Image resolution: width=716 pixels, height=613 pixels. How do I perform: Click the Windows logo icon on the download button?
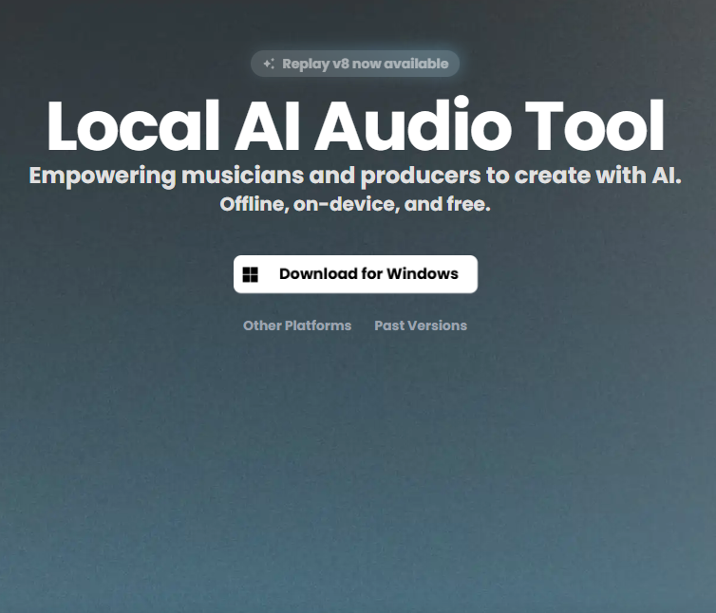[251, 274]
